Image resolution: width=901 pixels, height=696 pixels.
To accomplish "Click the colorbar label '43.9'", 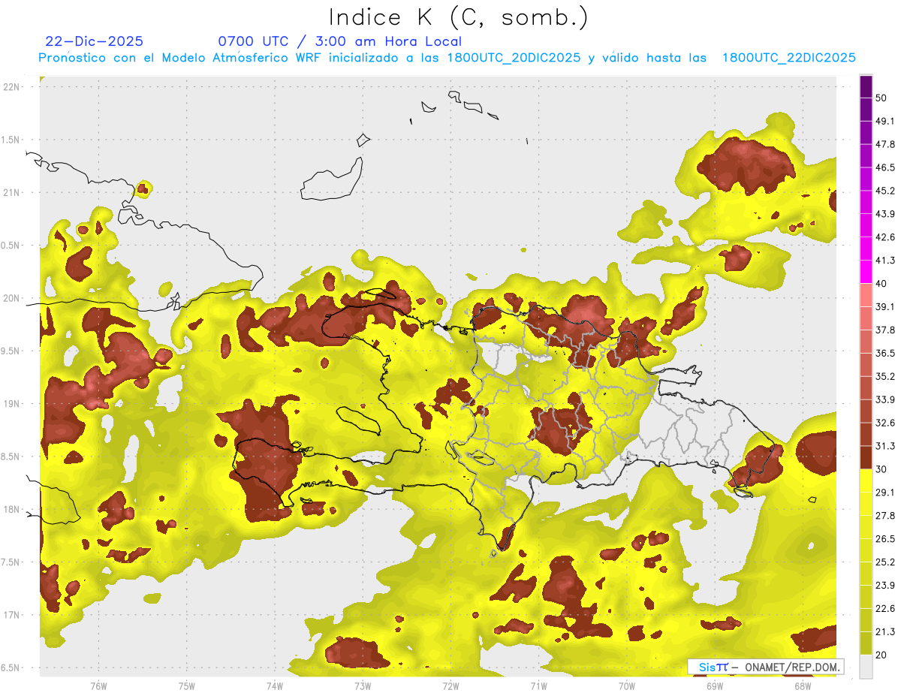I will (x=885, y=214).
